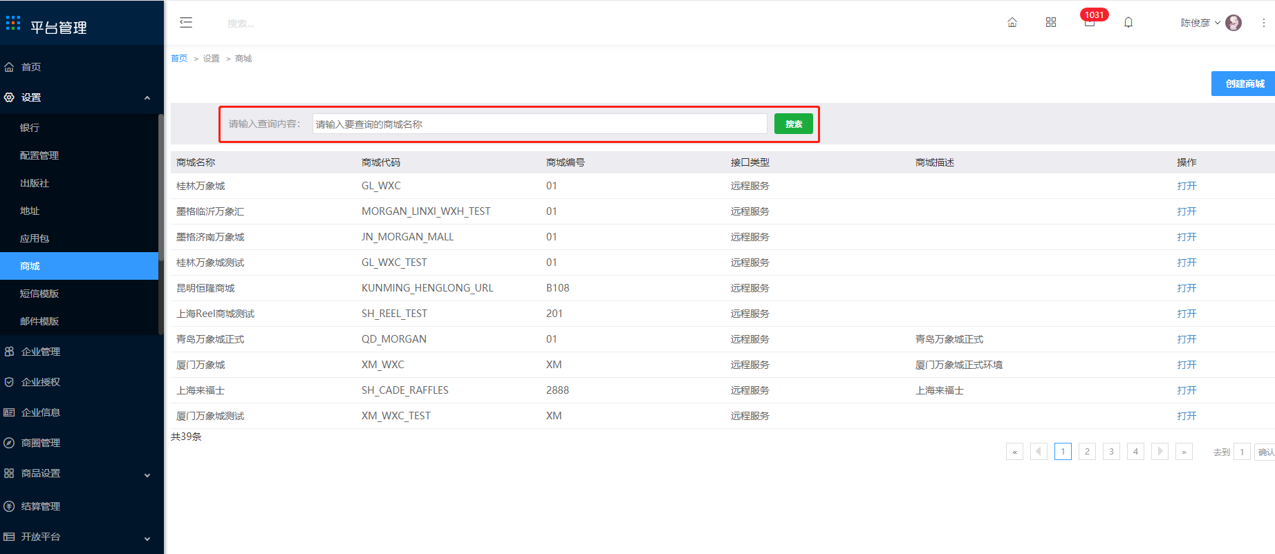Click 打开 for 青岛万象城正式
This screenshot has width=1275, height=554.
[x=1186, y=339]
